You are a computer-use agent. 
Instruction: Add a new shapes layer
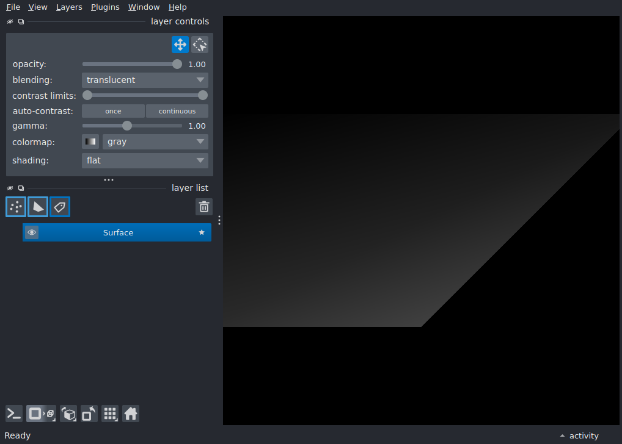38,207
